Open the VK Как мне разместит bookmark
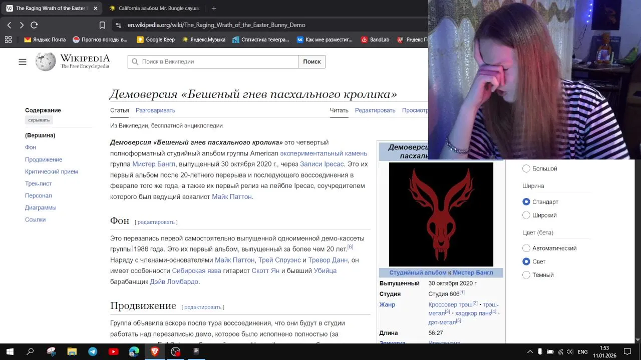 click(x=325, y=39)
